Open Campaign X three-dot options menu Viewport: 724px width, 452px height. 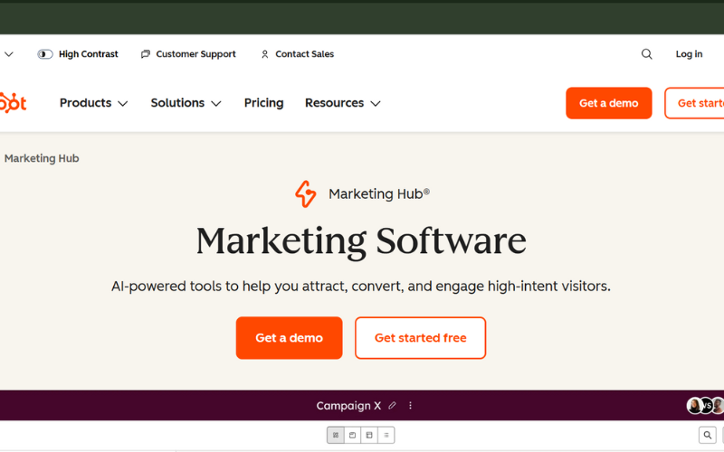click(x=410, y=405)
